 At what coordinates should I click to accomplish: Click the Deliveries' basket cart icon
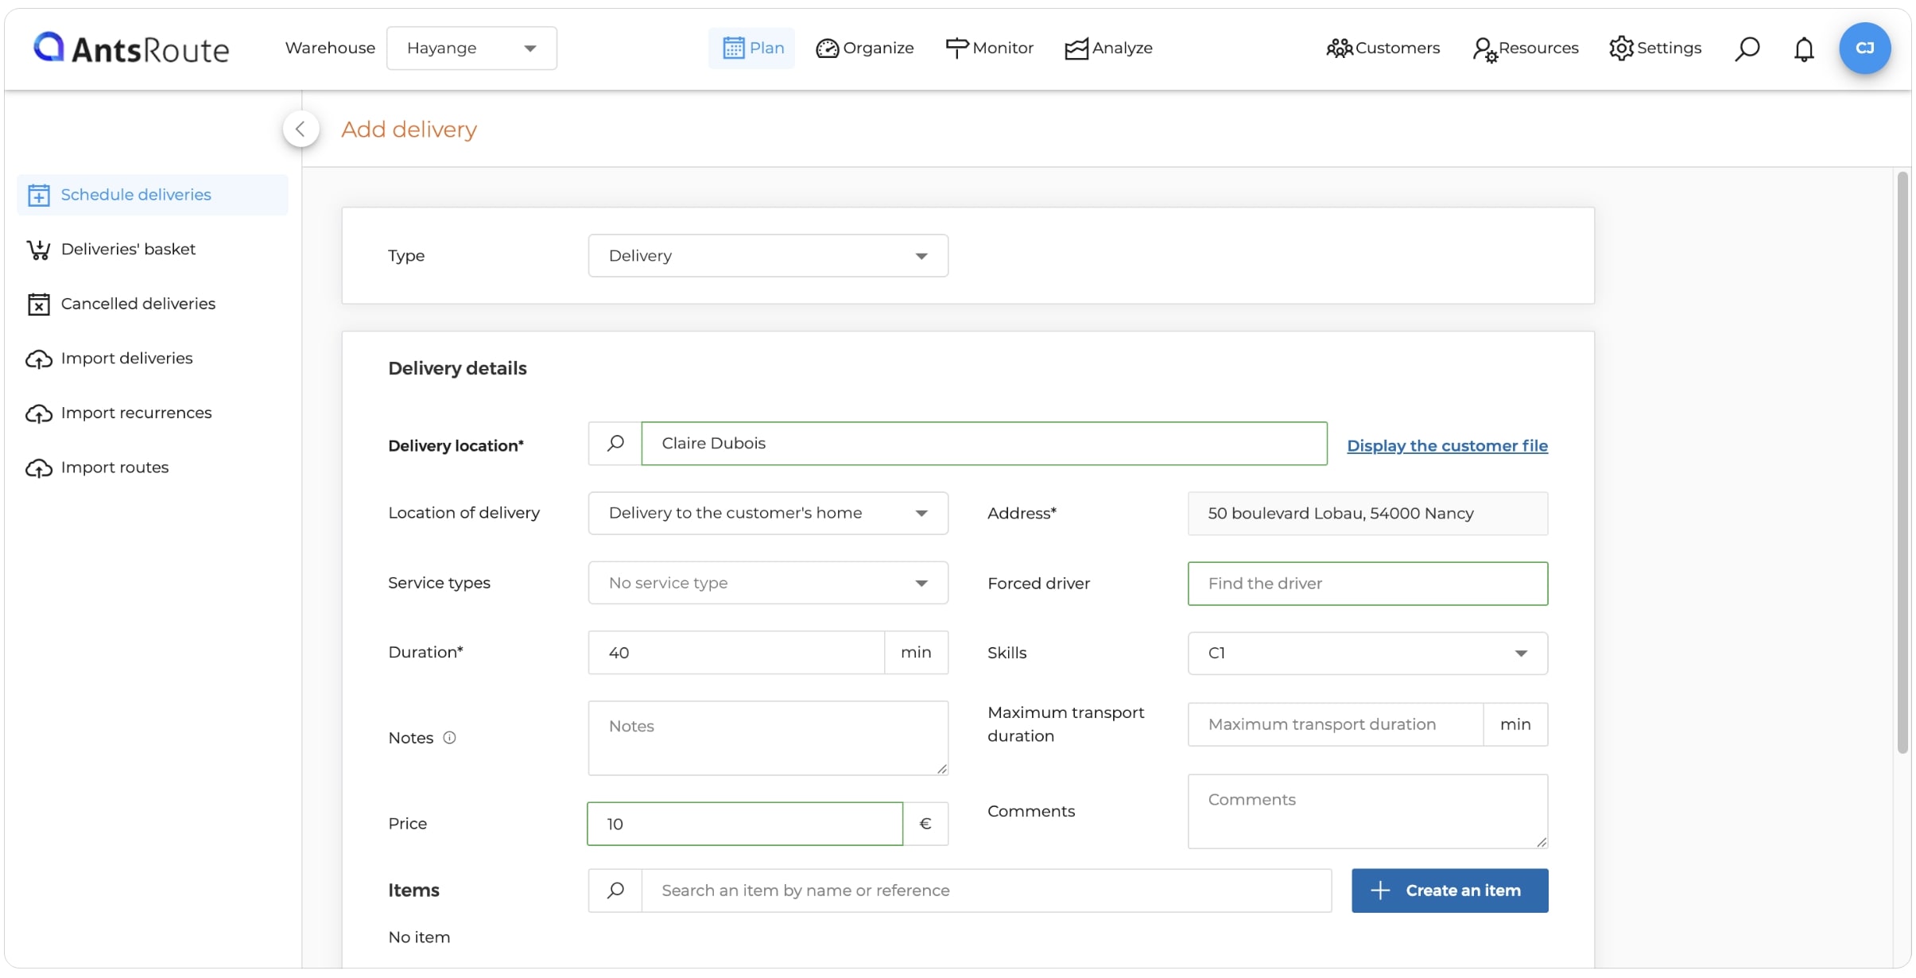pyautogui.click(x=39, y=250)
